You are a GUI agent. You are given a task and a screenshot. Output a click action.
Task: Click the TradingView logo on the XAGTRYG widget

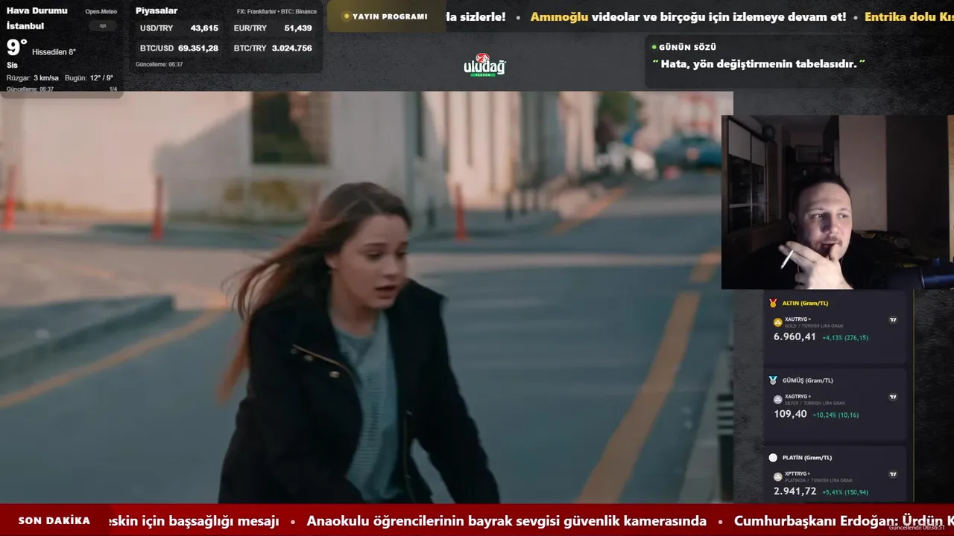pos(893,398)
